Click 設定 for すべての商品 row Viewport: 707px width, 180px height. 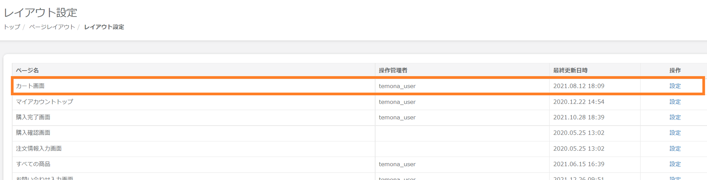[675, 164]
